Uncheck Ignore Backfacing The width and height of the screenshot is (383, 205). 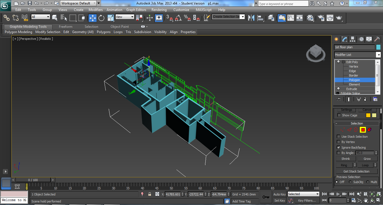click(x=339, y=148)
